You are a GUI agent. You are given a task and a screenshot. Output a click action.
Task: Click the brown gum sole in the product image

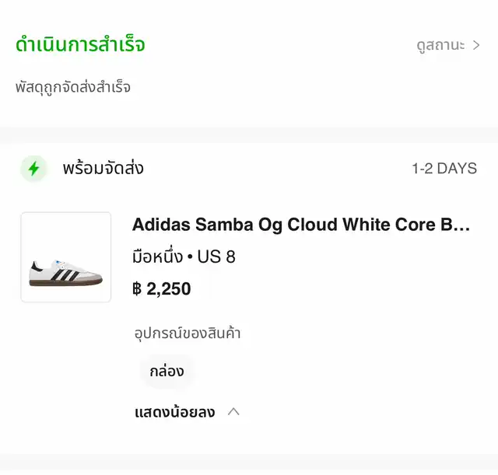click(65, 283)
